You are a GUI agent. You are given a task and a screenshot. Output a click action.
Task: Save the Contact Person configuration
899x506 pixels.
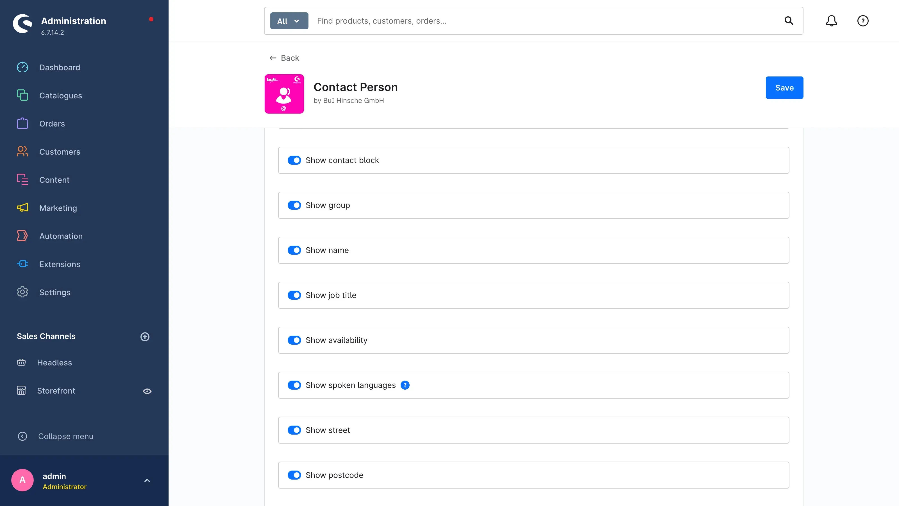[784, 88]
